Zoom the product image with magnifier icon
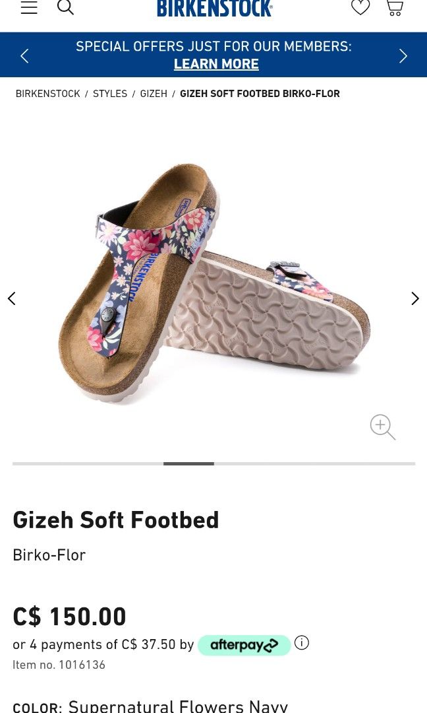The width and height of the screenshot is (427, 713). (383, 426)
